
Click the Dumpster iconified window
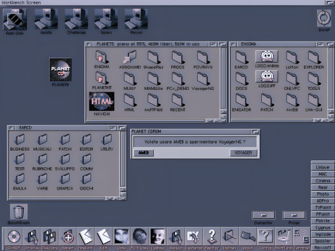264,215
